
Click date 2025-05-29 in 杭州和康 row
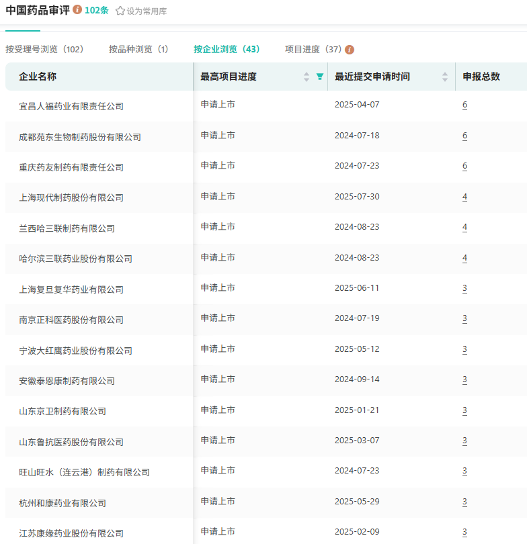[357, 501]
